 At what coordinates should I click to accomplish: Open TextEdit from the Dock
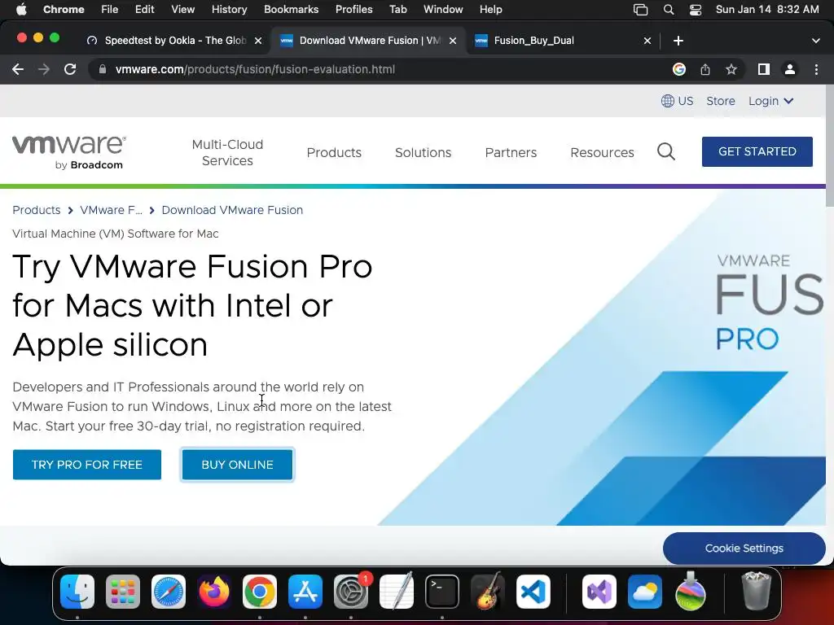397,591
